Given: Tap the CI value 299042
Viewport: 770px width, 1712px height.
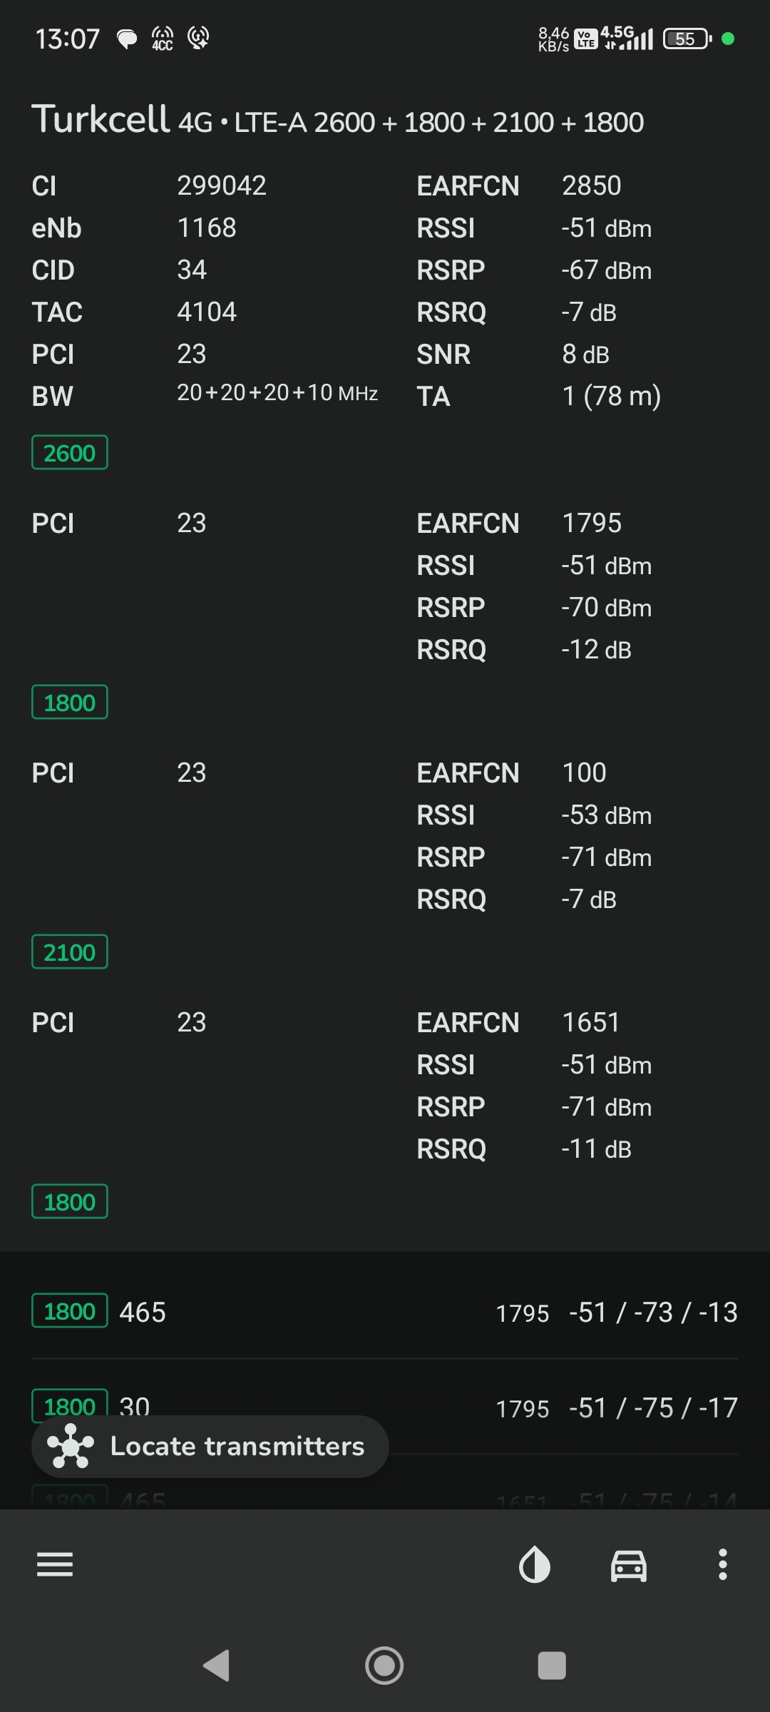Looking at the screenshot, I should [x=222, y=185].
